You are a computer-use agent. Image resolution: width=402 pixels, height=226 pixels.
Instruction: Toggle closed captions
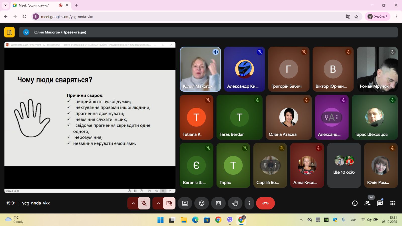point(218,203)
